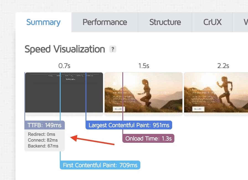Viewport: 248px width, 180px height.
Task: Open the Speed Visualization help question mark
Action: (x=113, y=49)
